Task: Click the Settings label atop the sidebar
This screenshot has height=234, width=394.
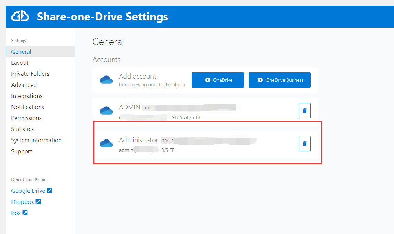Action: tap(19, 40)
